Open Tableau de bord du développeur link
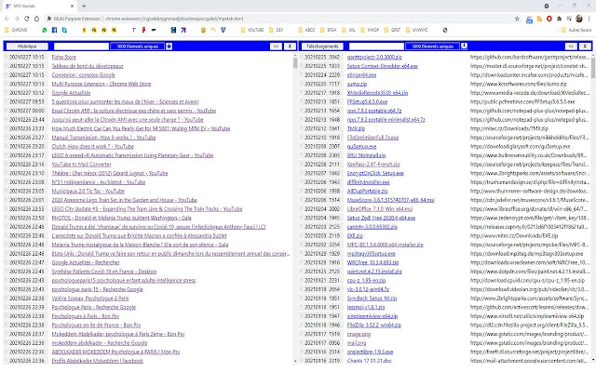596x372 pixels. (88, 66)
